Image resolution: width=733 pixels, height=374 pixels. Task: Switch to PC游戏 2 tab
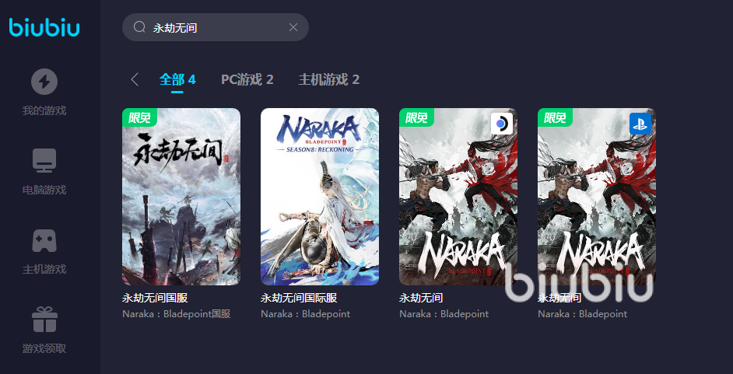pos(247,80)
